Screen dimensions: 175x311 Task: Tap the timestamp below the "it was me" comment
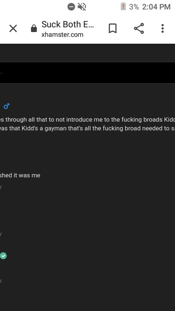coord(1,187)
